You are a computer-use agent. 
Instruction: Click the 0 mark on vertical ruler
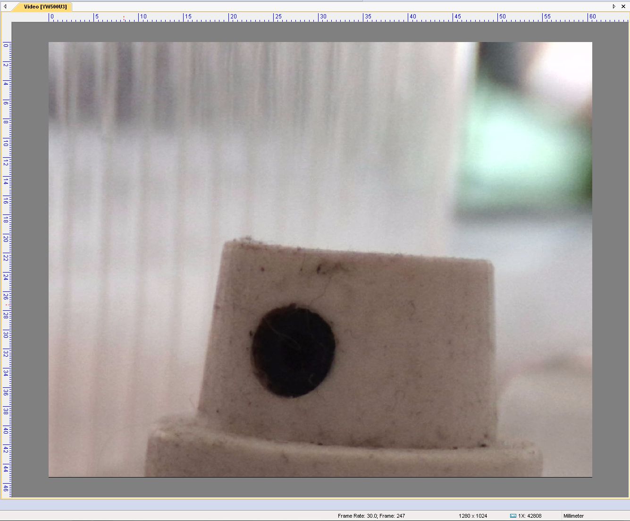point(6,45)
